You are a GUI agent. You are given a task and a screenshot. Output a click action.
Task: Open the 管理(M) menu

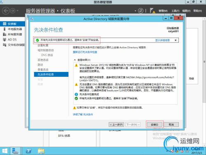click(163, 11)
